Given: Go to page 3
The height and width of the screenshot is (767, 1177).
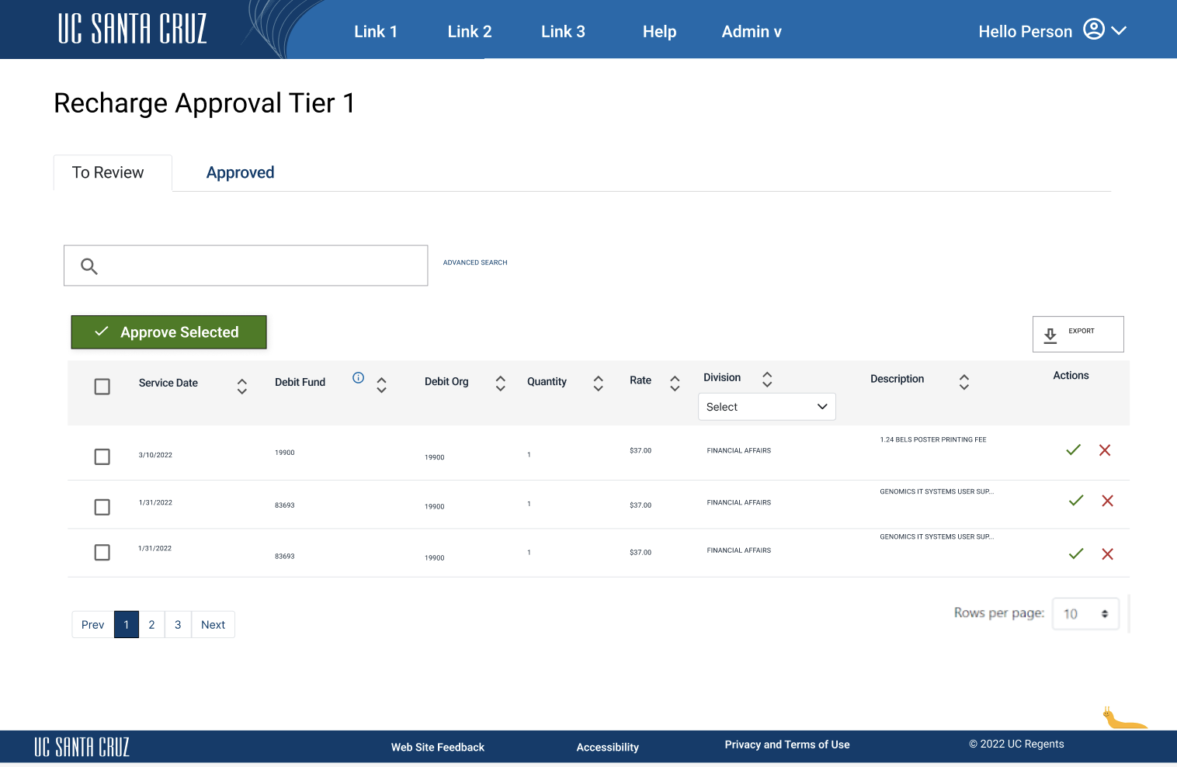Looking at the screenshot, I should point(178,625).
